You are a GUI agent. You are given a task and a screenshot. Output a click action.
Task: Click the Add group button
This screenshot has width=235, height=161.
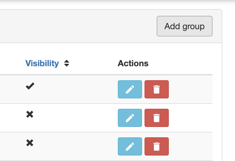point(184,26)
